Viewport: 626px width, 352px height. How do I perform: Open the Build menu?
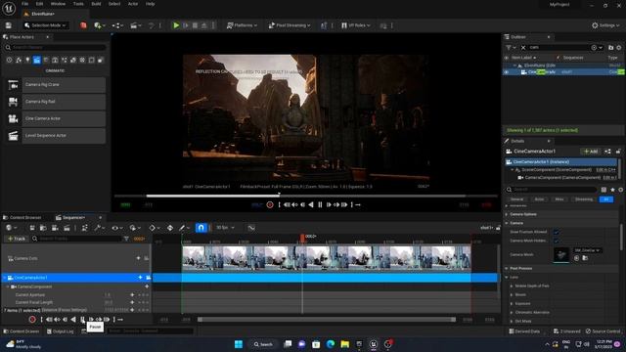(x=96, y=4)
